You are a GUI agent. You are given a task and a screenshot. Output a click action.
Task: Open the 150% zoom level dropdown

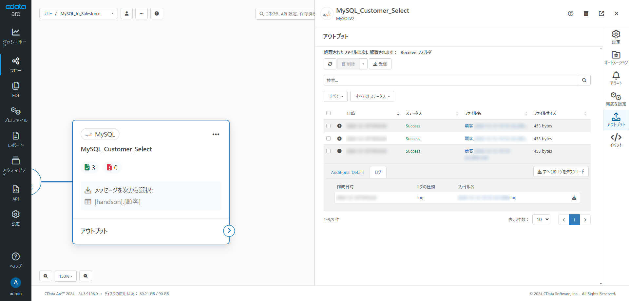point(66,276)
